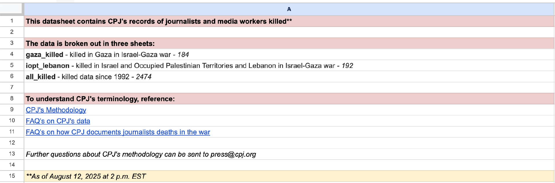Click the empty cell in row 2
Screen dimensions: 555x183
point(289,32)
